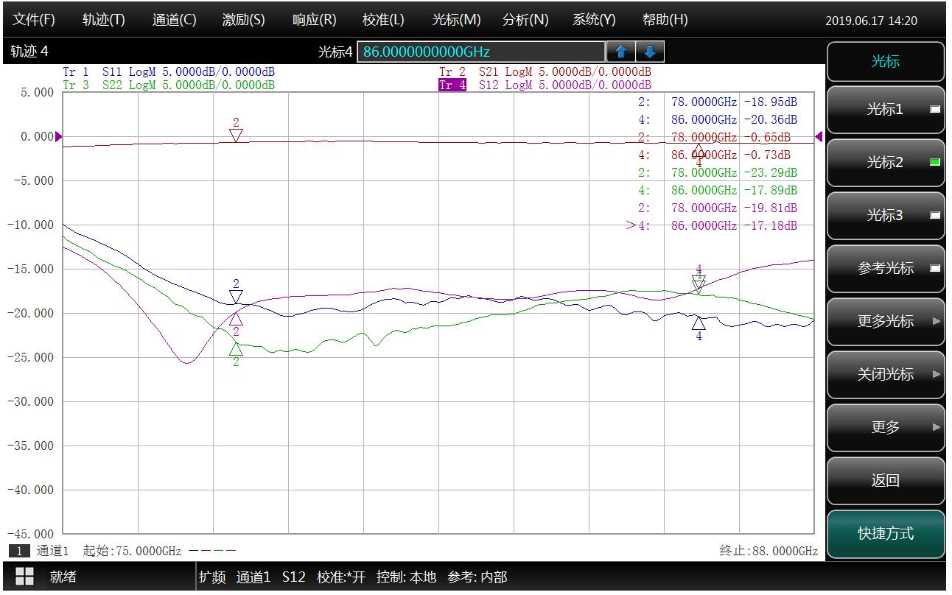This screenshot has width=952, height=595.
Task: Click marker readout -18.95dB
Action: (771, 102)
